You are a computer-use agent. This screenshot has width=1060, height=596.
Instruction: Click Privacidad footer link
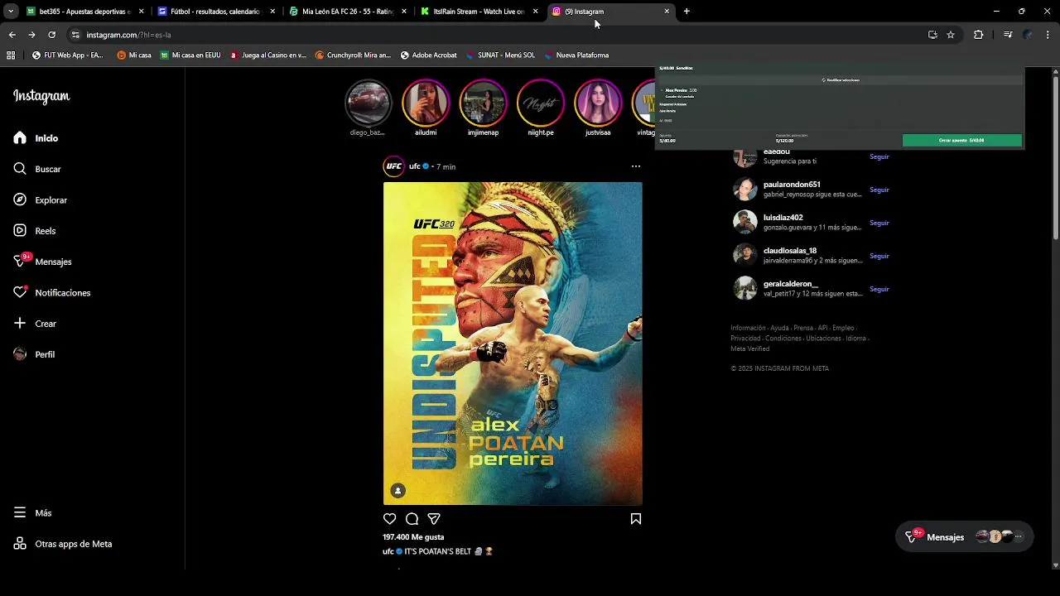tap(745, 339)
